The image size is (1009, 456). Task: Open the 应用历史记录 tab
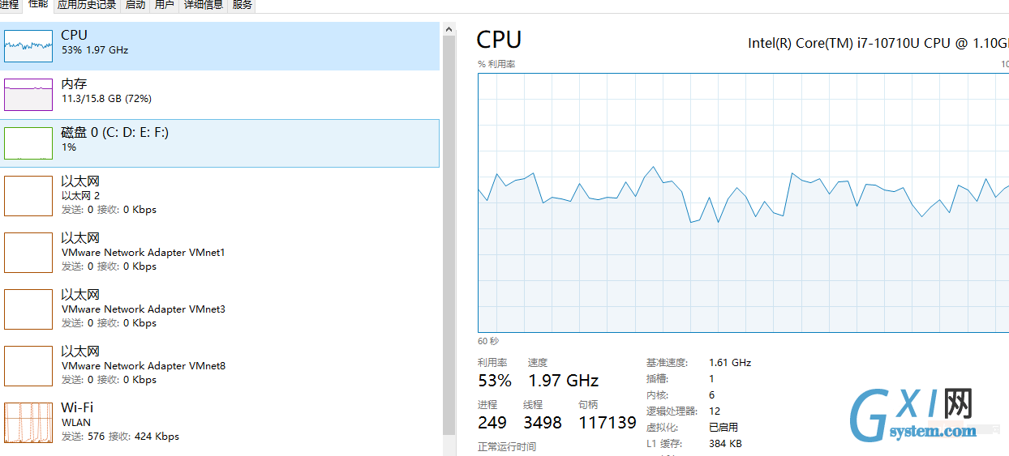click(87, 5)
